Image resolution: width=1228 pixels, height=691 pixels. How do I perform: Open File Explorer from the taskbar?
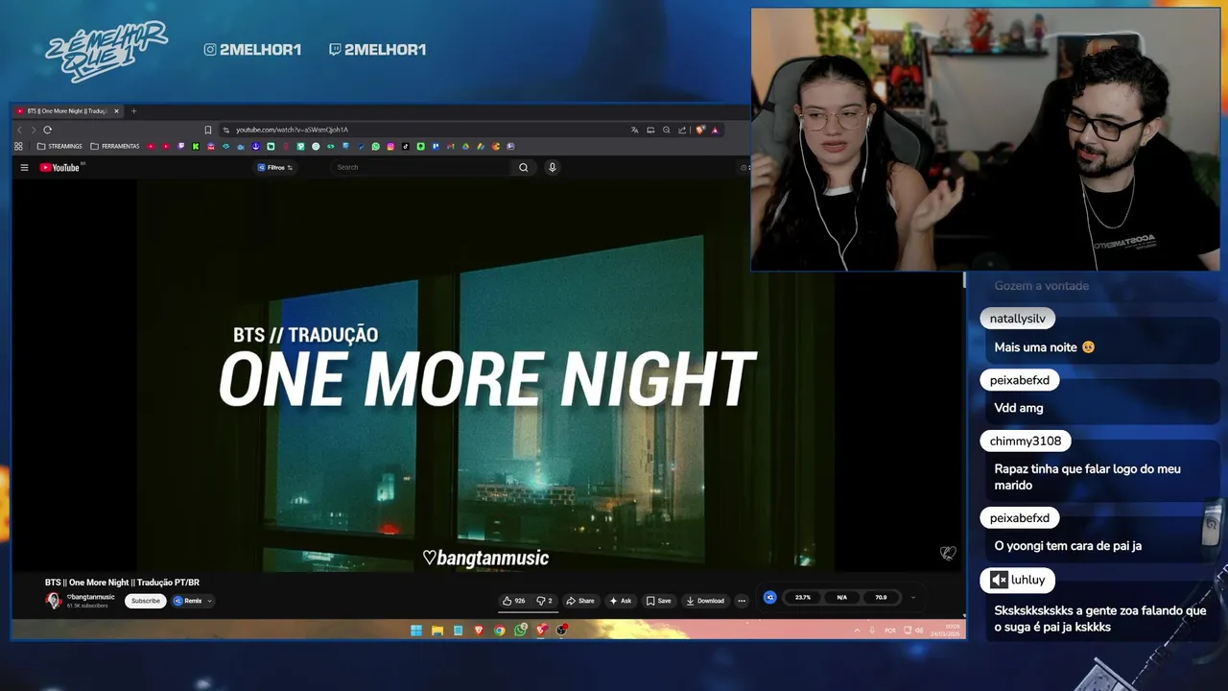point(437,631)
